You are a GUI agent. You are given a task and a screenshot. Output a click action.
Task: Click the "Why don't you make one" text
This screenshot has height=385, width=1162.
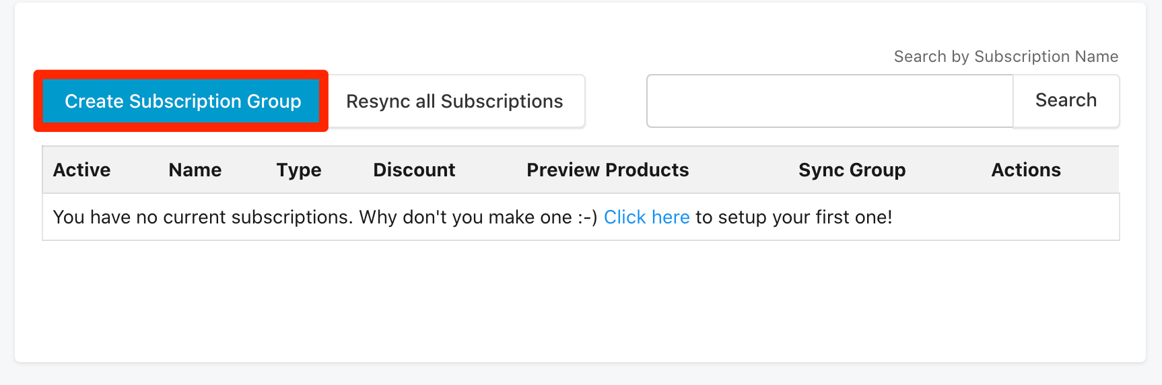[x=465, y=217]
